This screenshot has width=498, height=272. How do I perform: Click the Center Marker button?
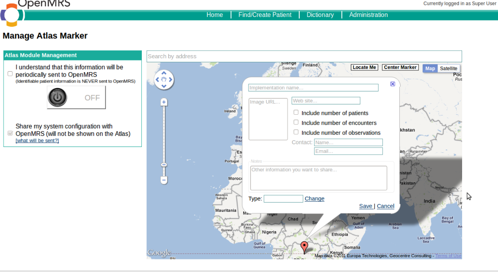(400, 67)
